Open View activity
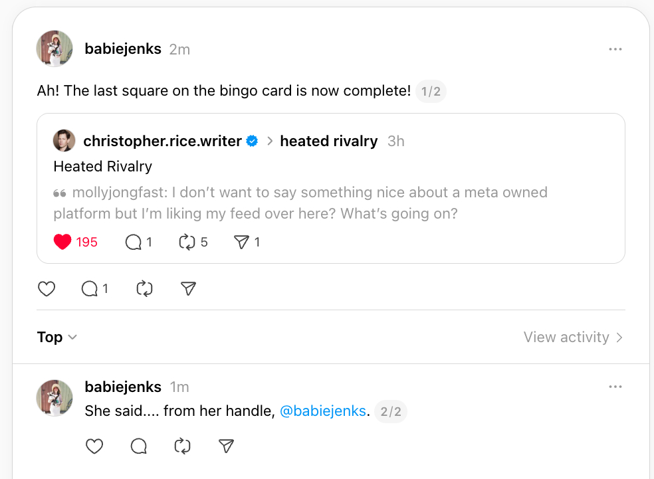The image size is (654, 479). (x=573, y=337)
